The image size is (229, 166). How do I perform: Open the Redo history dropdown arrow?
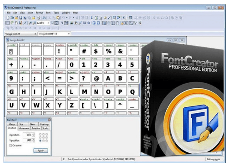pyautogui.click(x=74, y=18)
